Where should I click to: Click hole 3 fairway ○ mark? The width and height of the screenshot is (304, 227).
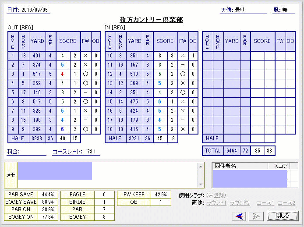click(85, 74)
